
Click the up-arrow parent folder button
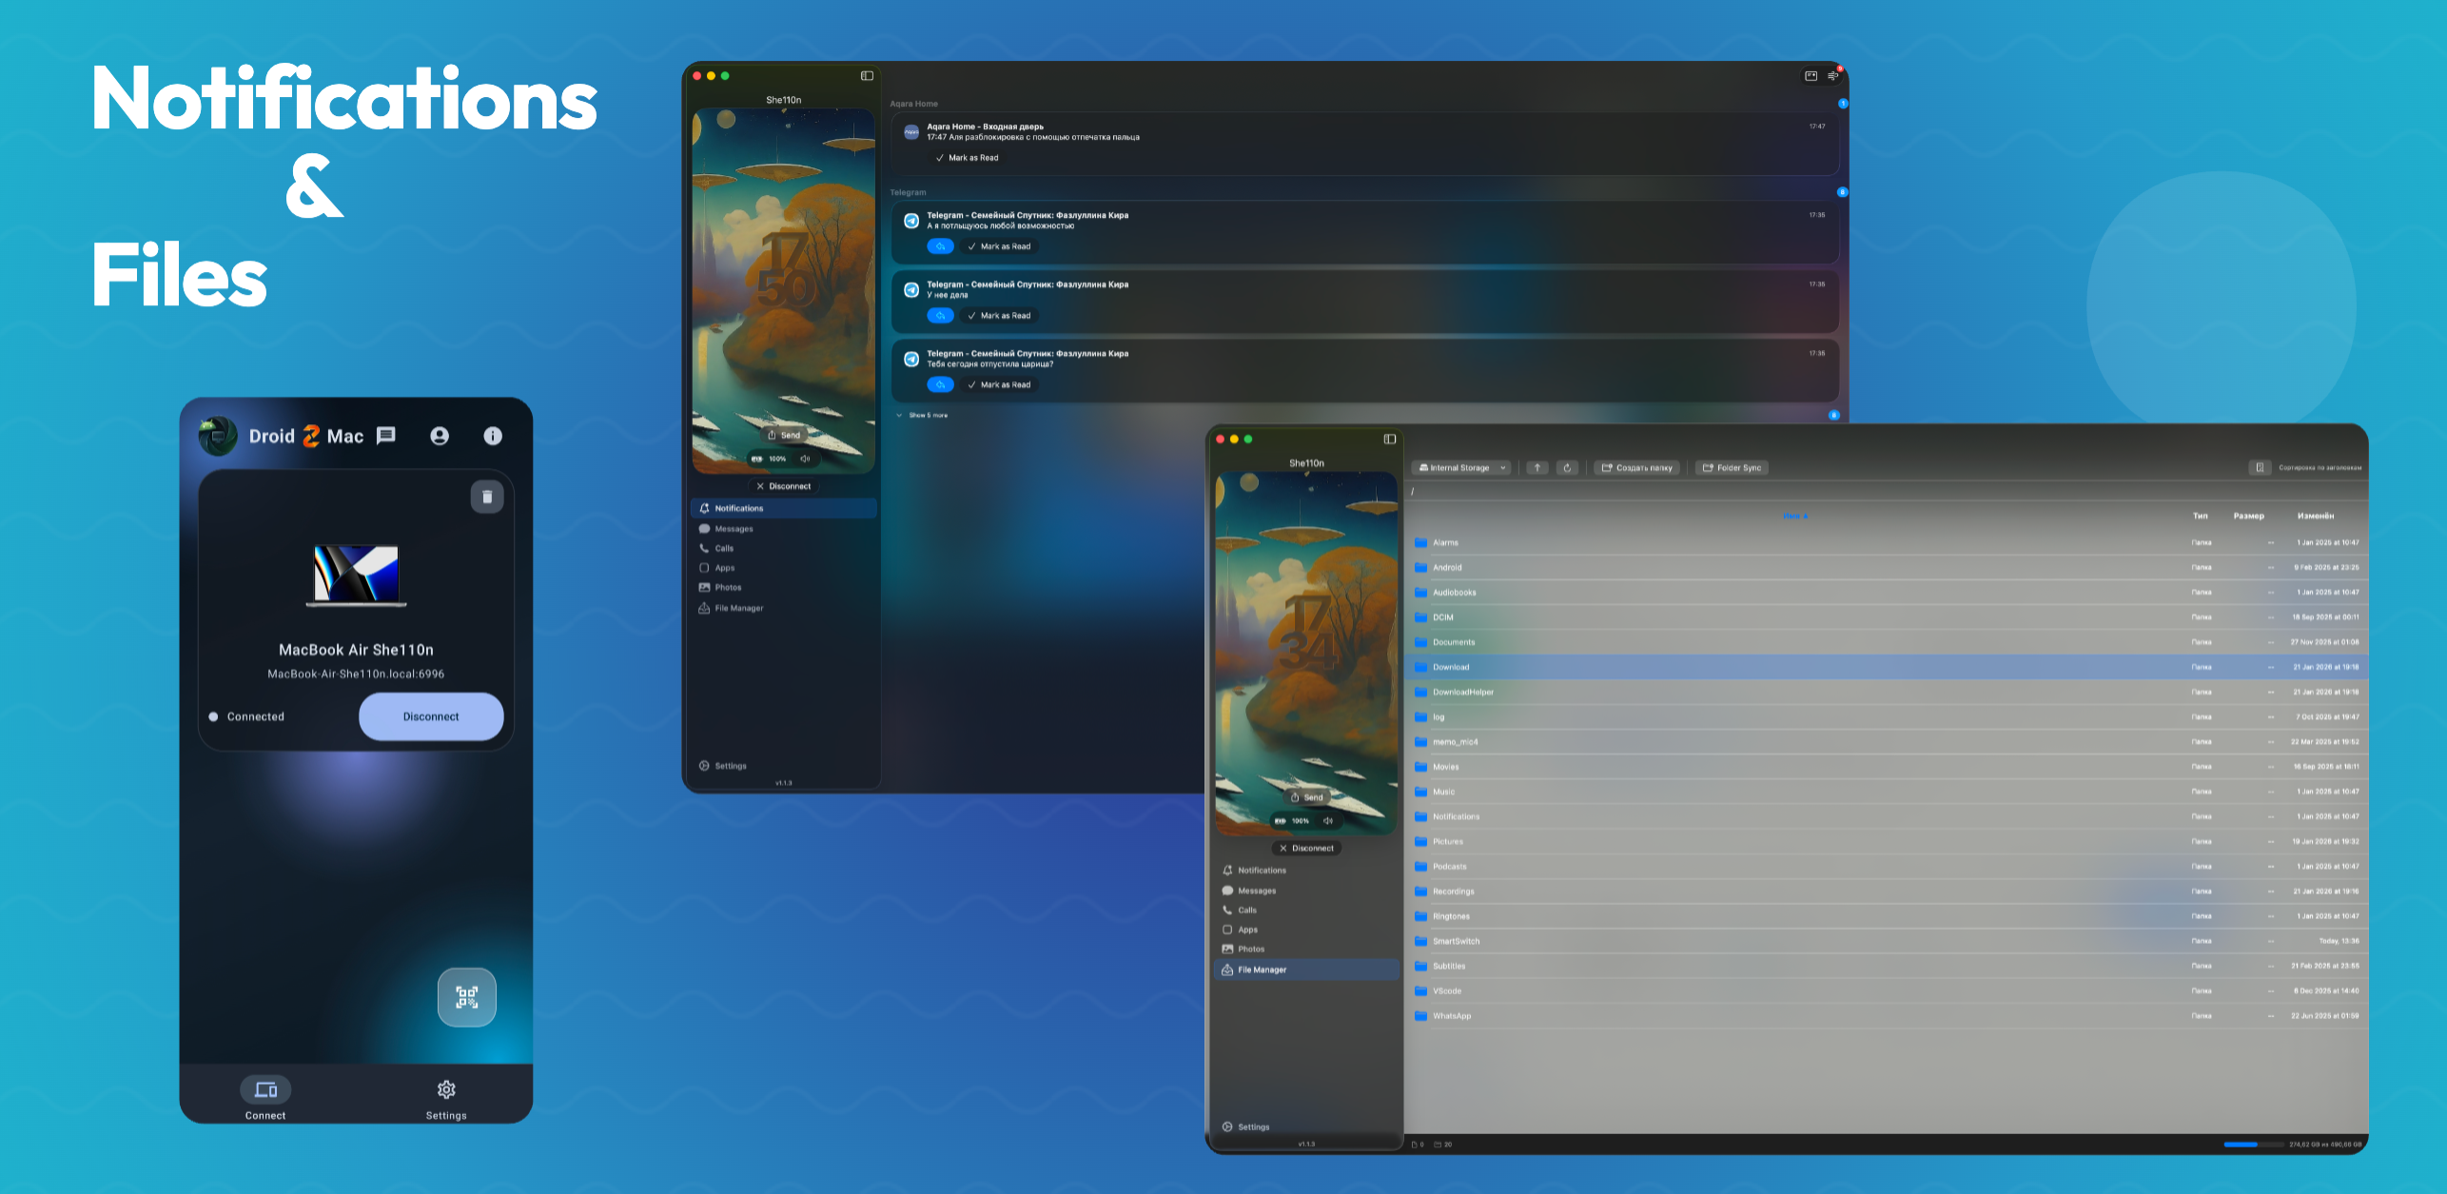(1537, 468)
